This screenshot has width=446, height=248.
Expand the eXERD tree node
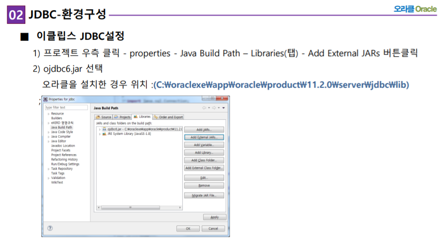[x=49, y=123]
